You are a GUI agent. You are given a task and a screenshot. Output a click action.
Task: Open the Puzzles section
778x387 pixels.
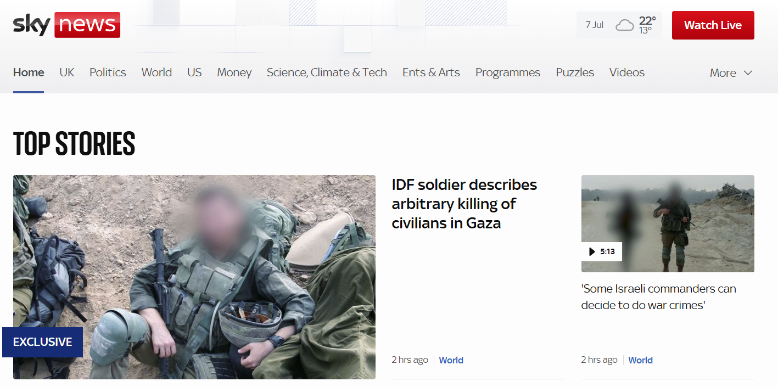[x=575, y=72]
